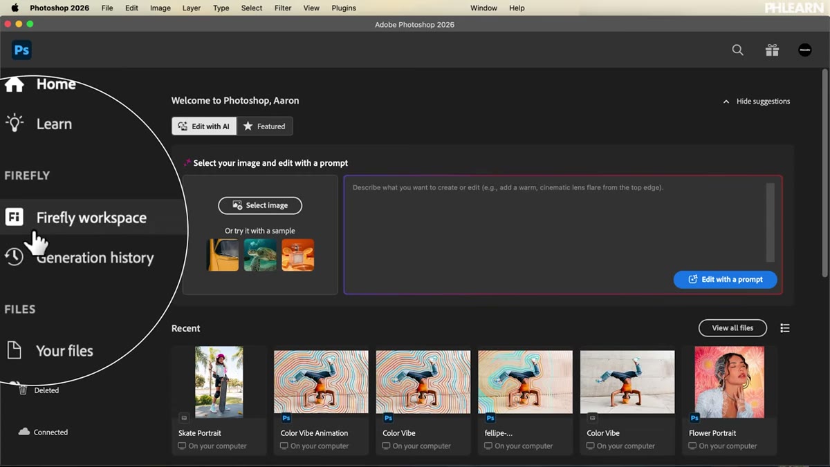Open the fellipe-... recent file thumbnail
The height and width of the screenshot is (467, 830).
coord(525,382)
